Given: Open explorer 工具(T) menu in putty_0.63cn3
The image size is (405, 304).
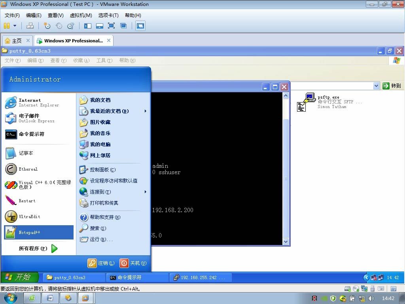Looking at the screenshot, I should [104, 61].
